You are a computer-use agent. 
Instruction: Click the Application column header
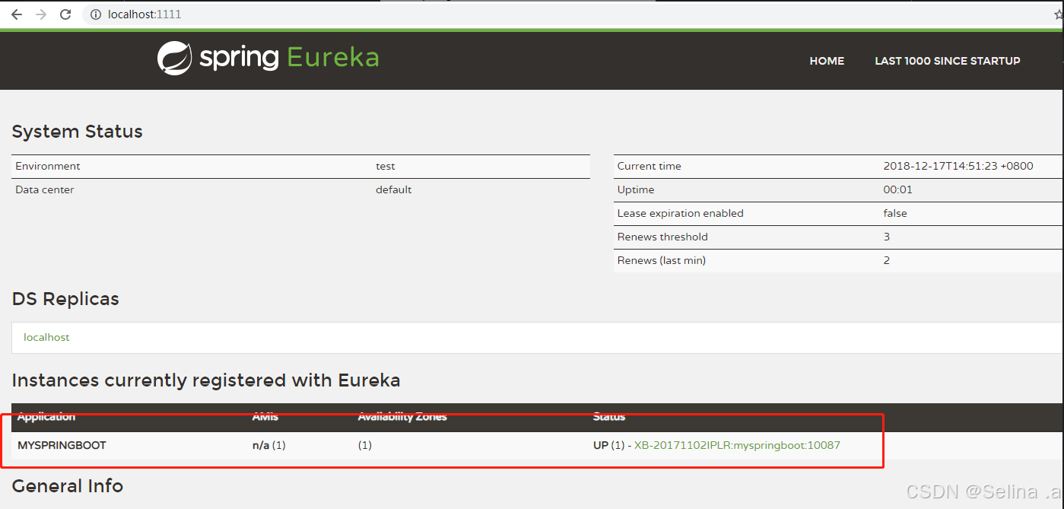(x=46, y=417)
